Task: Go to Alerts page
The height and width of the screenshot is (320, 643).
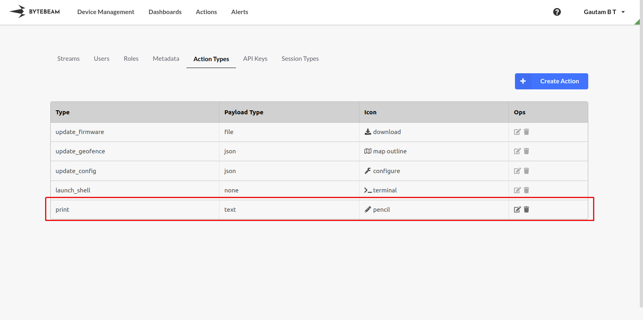Action: (240, 12)
